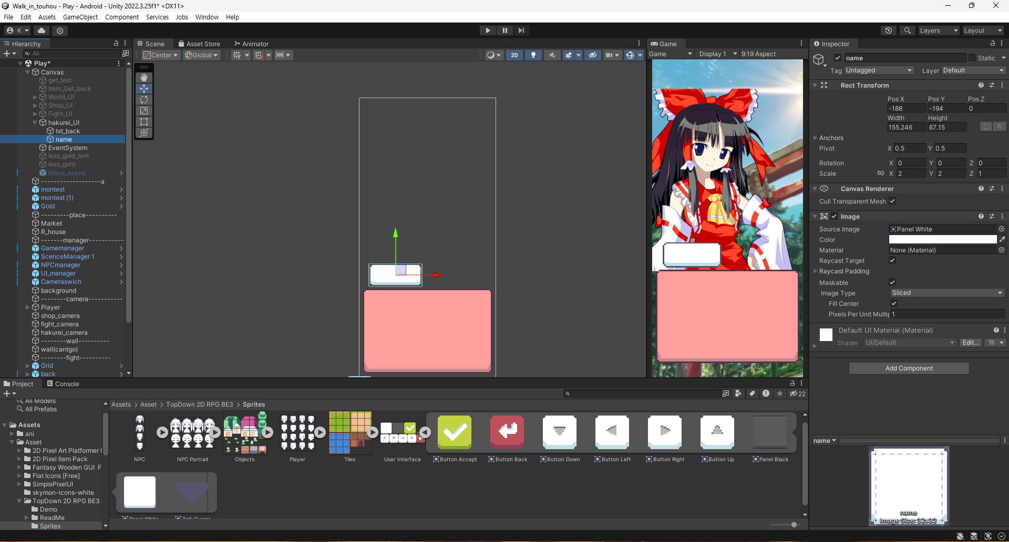The width and height of the screenshot is (1009, 542).
Task: Toggle Cull Transparent Mesh checkbox
Action: (x=892, y=201)
